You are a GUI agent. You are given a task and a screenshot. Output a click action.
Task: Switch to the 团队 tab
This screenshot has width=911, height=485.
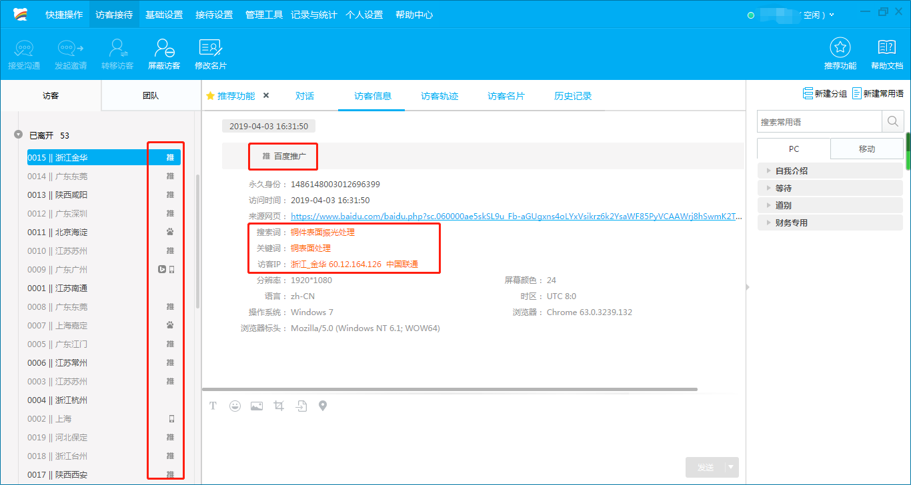[x=151, y=96]
